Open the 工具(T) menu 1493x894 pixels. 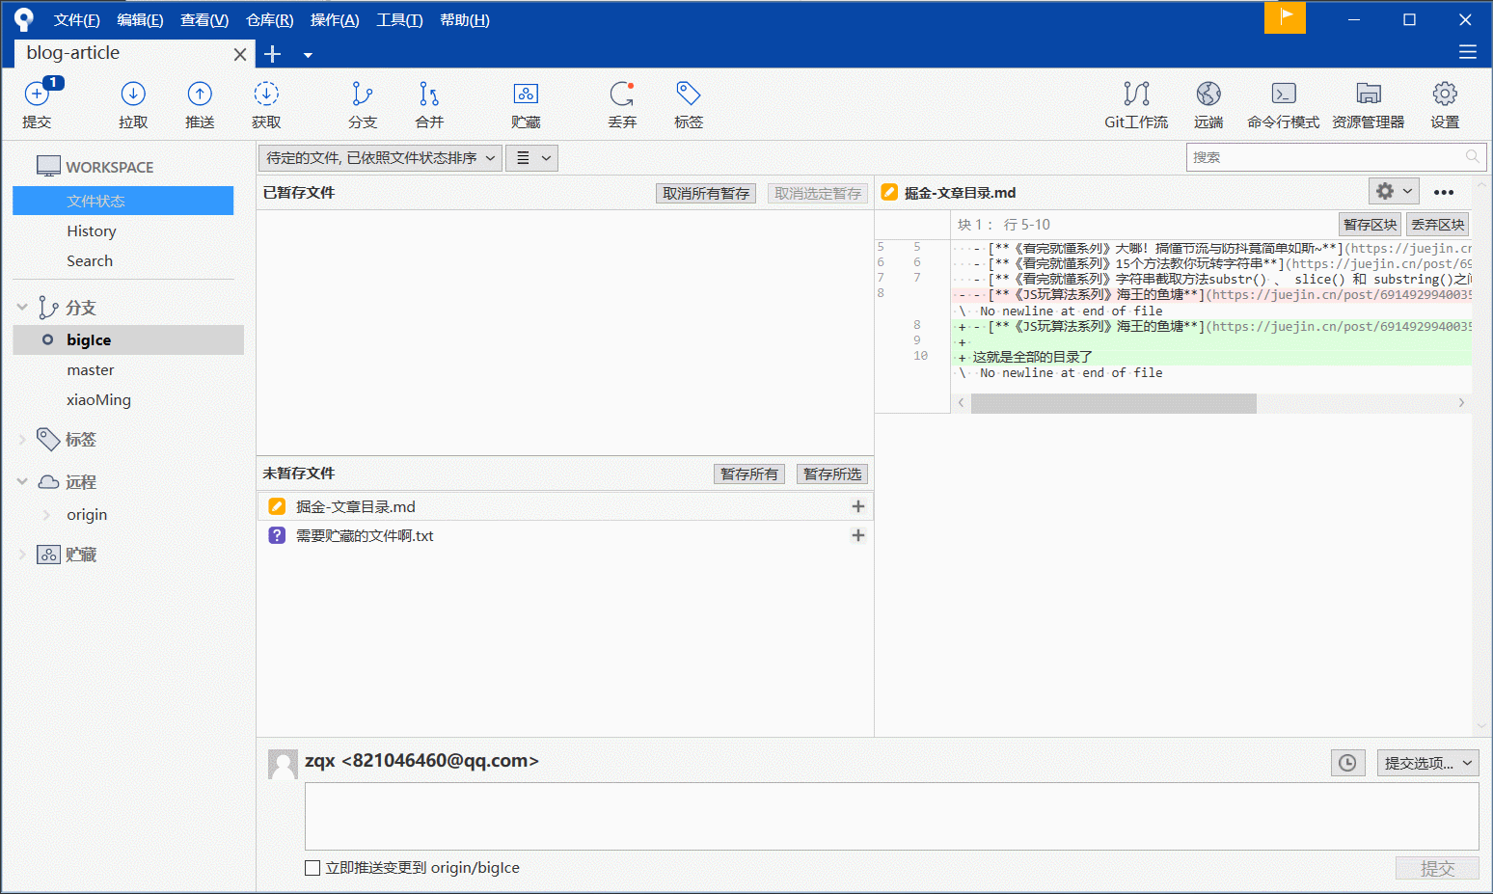click(x=399, y=19)
